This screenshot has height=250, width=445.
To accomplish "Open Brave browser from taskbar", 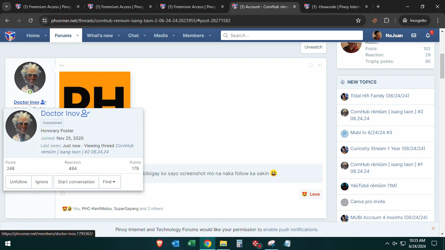I will [160, 243].
